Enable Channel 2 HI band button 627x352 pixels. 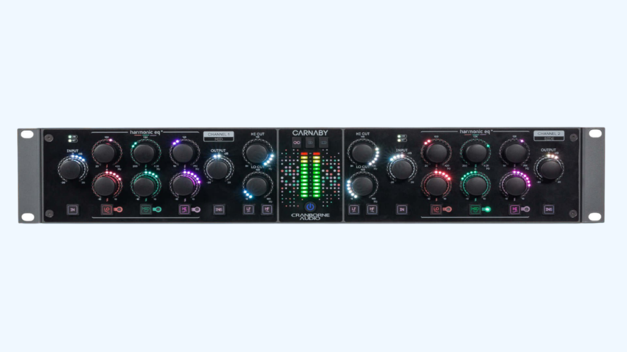pos(514,209)
